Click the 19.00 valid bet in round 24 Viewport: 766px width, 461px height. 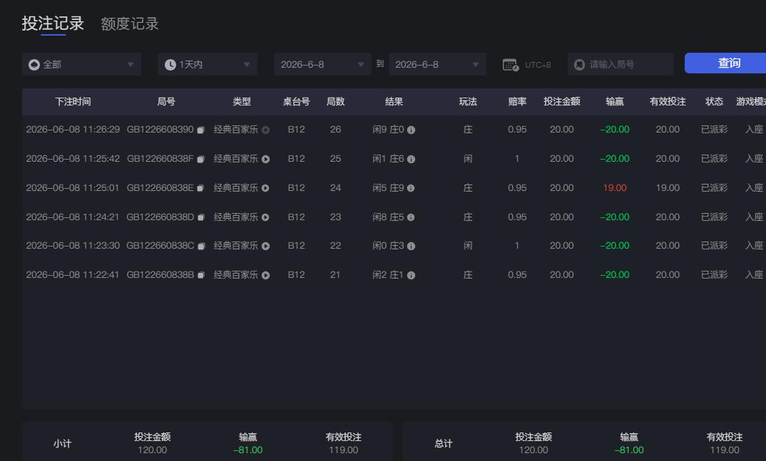point(668,188)
